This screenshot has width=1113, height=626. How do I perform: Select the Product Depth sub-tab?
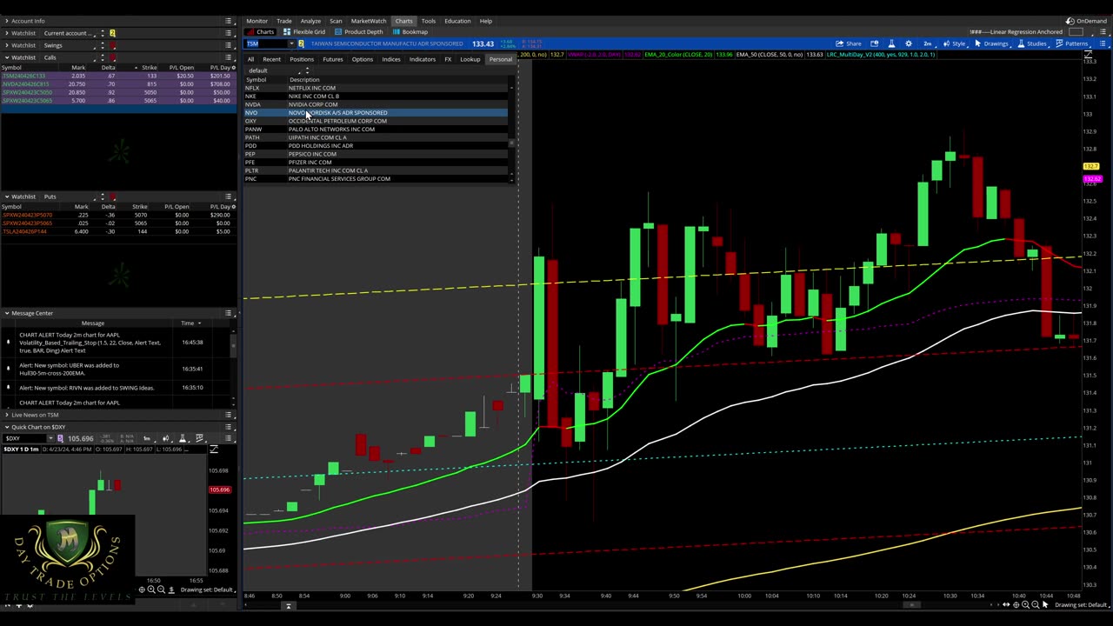coord(358,32)
